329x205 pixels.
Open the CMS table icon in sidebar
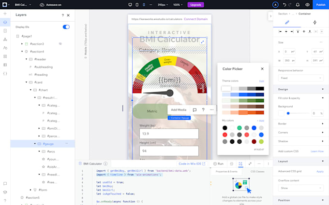5,65
